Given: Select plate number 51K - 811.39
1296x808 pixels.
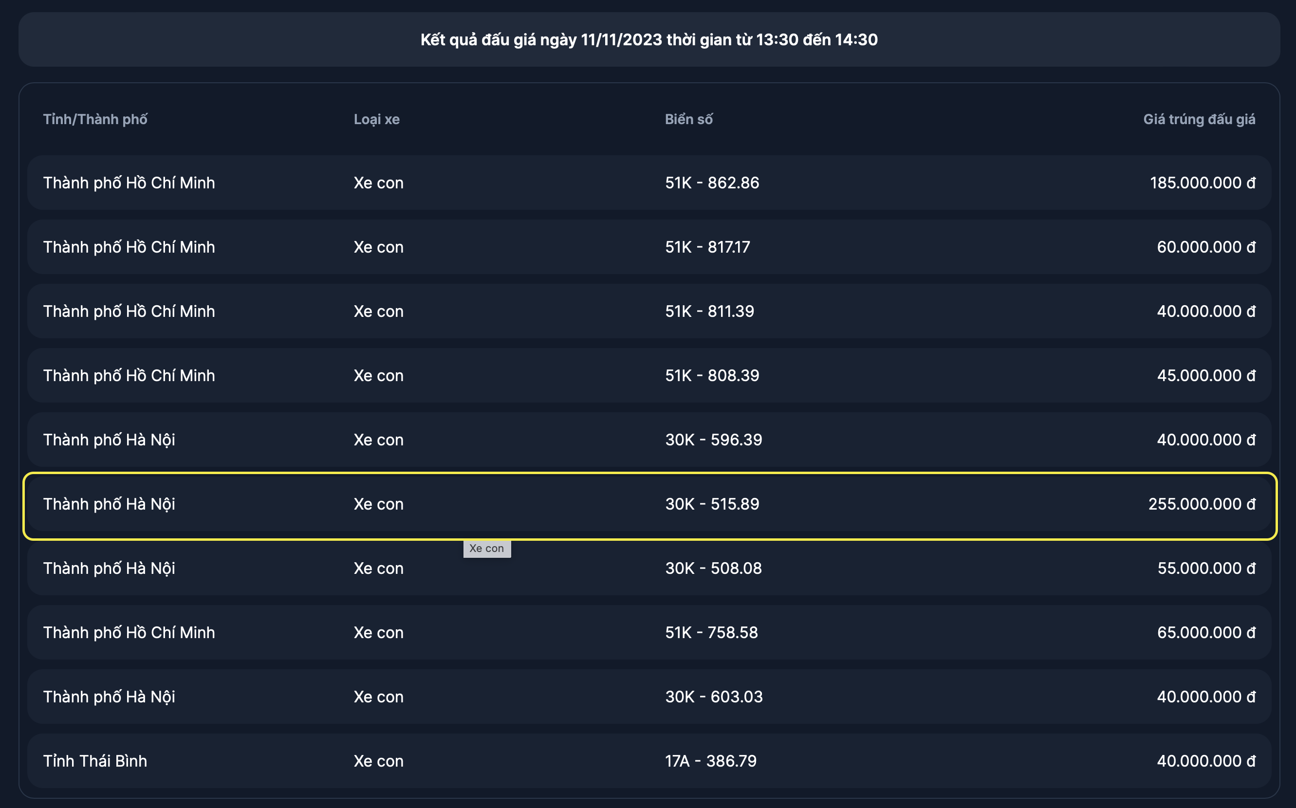Looking at the screenshot, I should 709,311.
